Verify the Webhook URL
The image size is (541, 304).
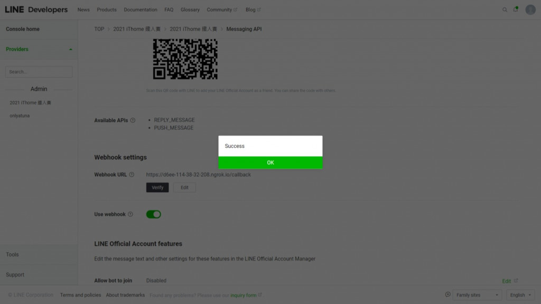pyautogui.click(x=157, y=187)
